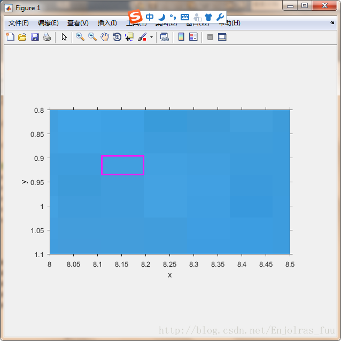Click the toolbar dock arrow at menu bar's right end
This screenshot has width=341, height=341.
point(332,22)
